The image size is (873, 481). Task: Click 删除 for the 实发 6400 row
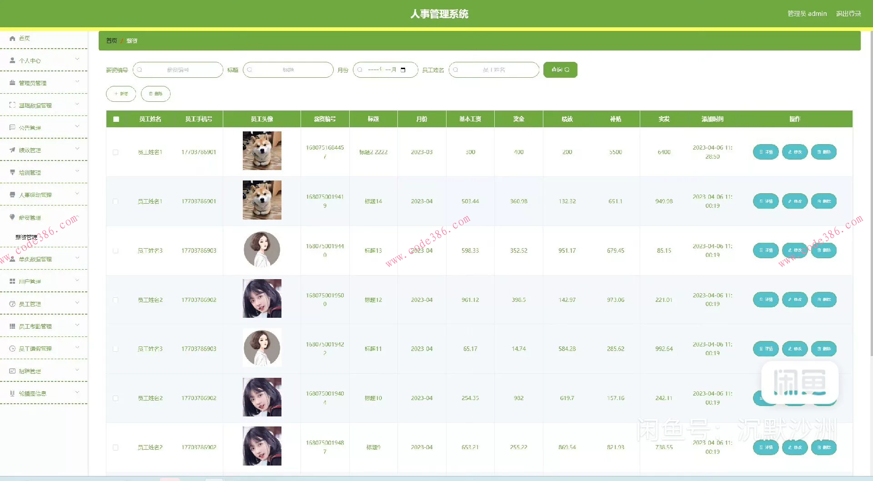pyautogui.click(x=824, y=152)
